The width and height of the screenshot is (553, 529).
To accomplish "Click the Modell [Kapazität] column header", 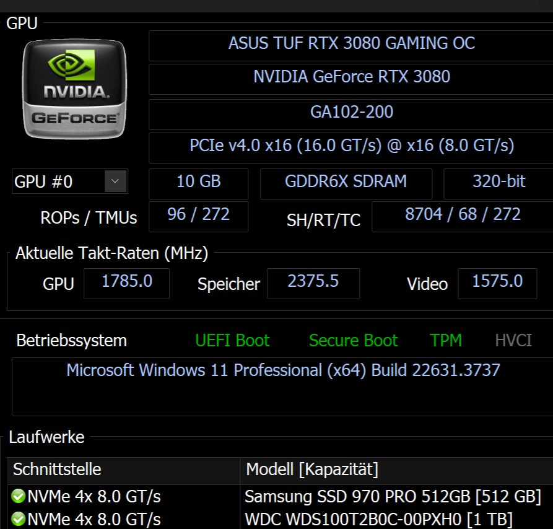I will pos(397,471).
